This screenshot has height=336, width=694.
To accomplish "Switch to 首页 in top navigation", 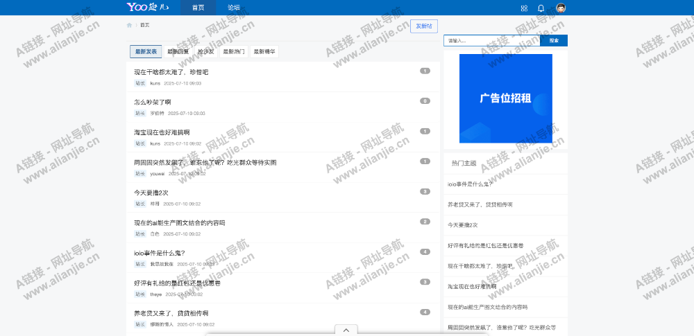I will (198, 8).
